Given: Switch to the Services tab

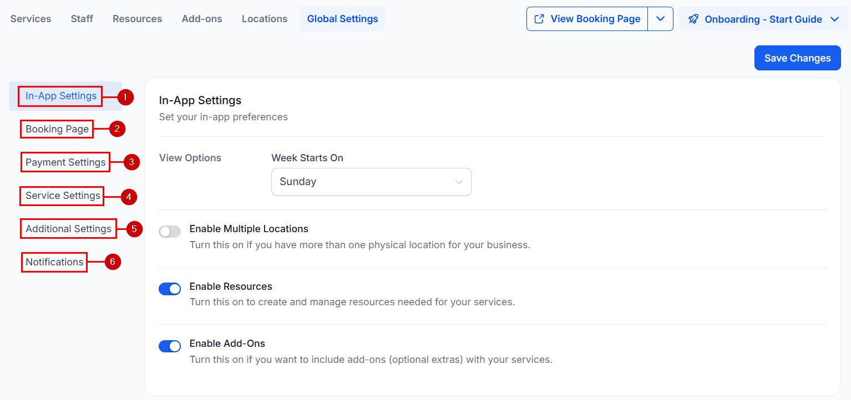Looking at the screenshot, I should tap(31, 18).
